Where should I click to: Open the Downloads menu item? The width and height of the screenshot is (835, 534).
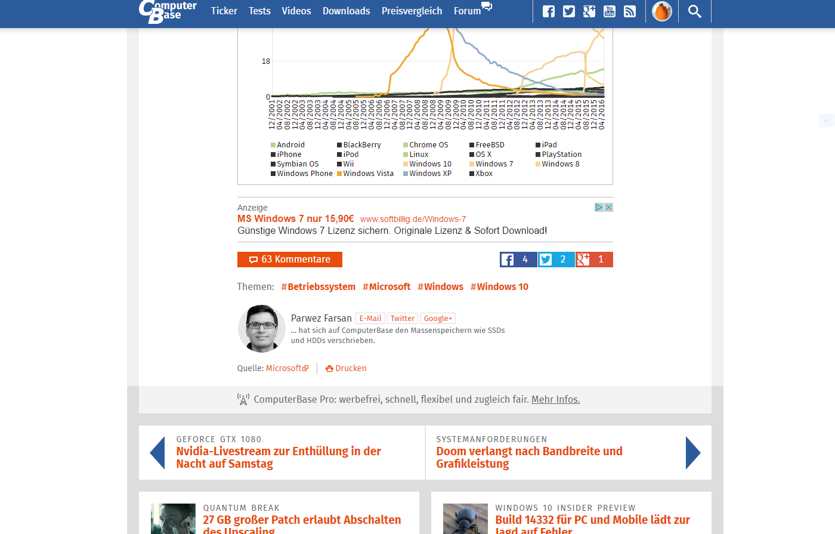pyautogui.click(x=347, y=11)
